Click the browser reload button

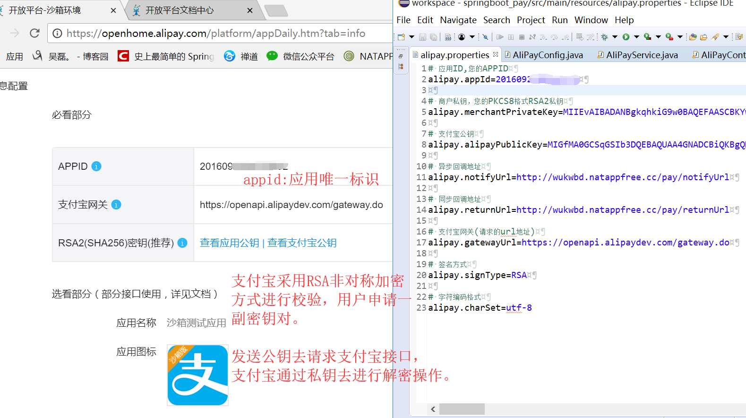[34, 33]
